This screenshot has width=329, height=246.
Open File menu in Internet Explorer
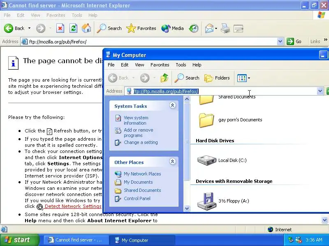point(7,15)
